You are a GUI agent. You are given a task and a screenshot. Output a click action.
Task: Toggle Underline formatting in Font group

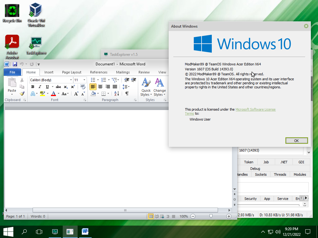[47, 87]
